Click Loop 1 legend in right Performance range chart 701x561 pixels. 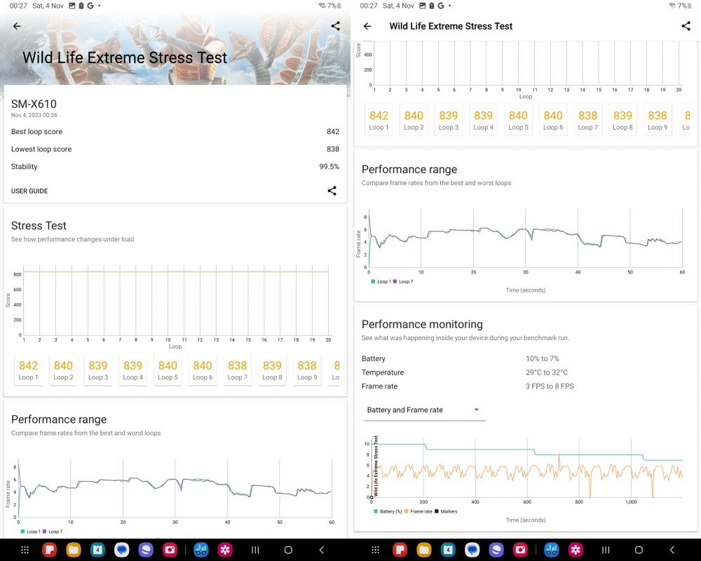click(x=381, y=281)
